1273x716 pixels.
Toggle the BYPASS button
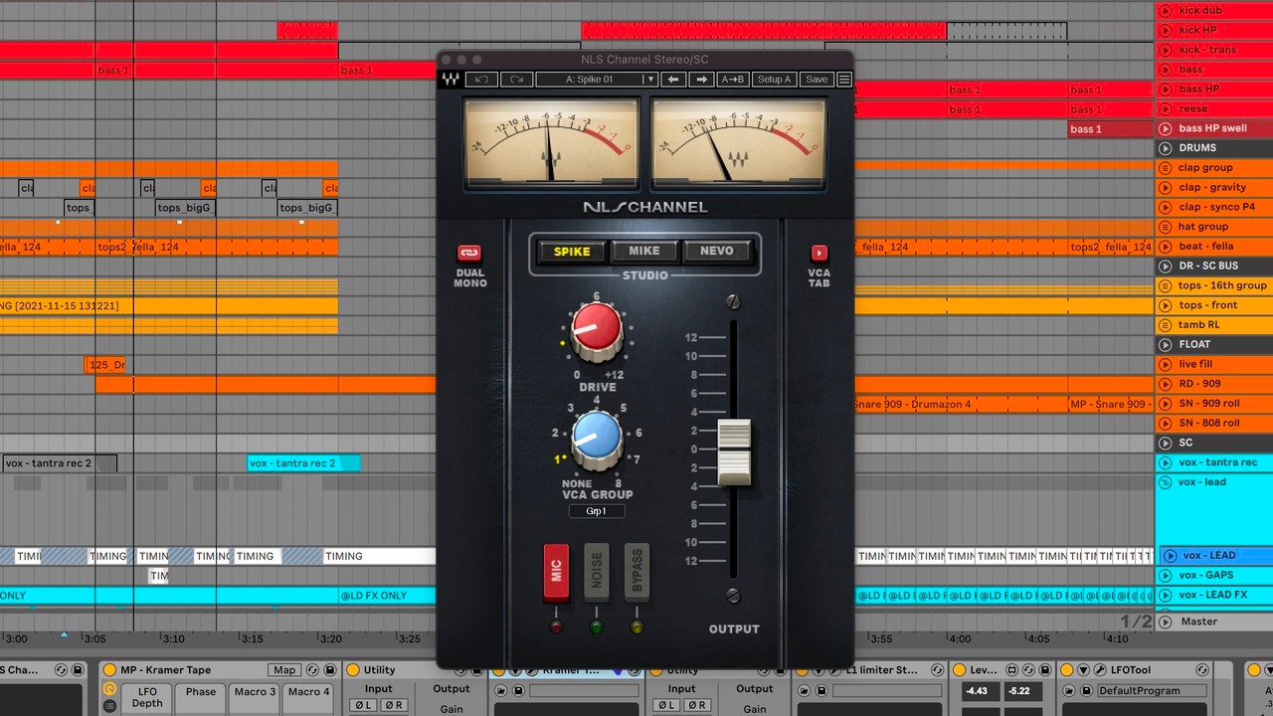click(x=636, y=572)
